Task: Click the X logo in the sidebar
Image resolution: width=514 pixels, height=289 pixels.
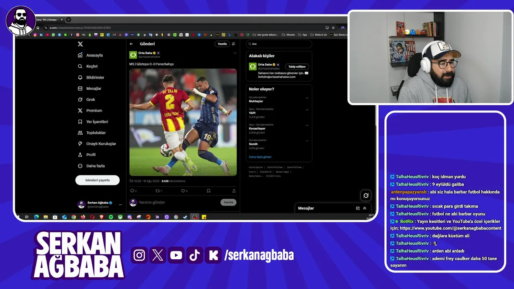Action: [x=80, y=44]
